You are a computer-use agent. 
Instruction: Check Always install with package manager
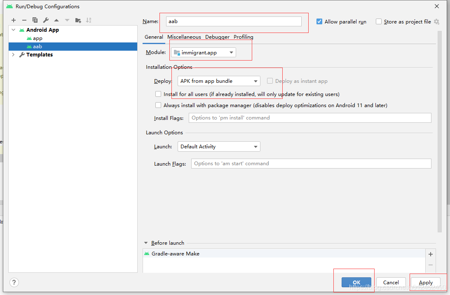pyautogui.click(x=158, y=105)
